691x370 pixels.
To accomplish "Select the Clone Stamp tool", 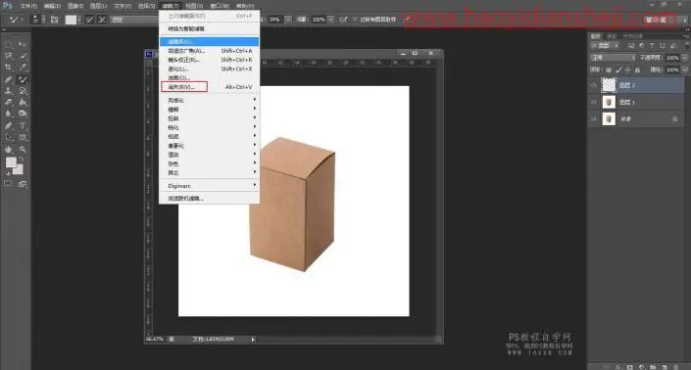I will [x=9, y=91].
